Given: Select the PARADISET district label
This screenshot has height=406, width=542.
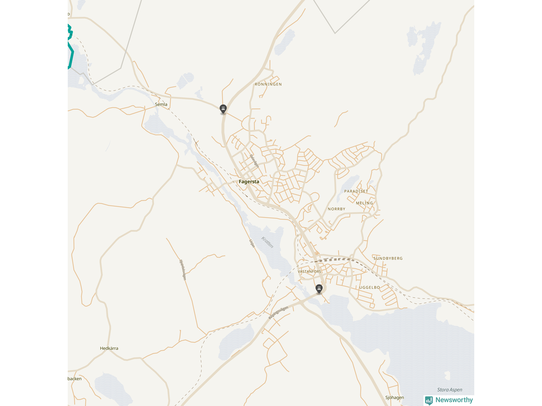Looking at the screenshot, I should coord(356,191).
